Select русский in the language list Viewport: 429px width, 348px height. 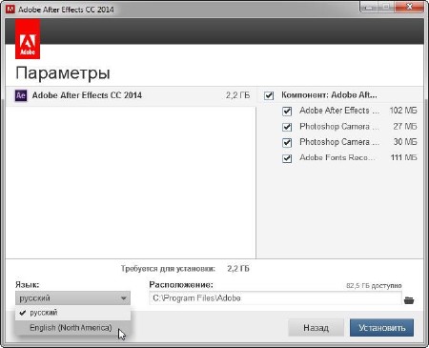(x=72, y=313)
